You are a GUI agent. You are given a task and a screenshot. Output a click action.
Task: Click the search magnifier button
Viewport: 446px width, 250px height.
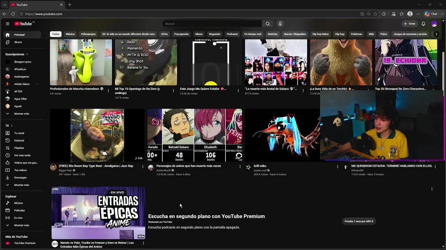(268, 24)
